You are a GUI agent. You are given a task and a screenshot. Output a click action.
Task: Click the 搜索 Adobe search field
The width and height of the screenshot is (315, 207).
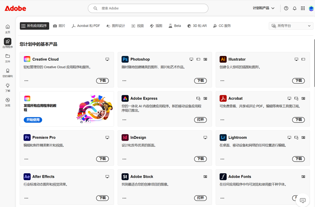click(x=148, y=8)
